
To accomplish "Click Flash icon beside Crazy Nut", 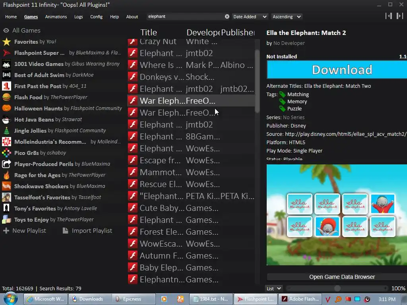I will tap(133, 41).
